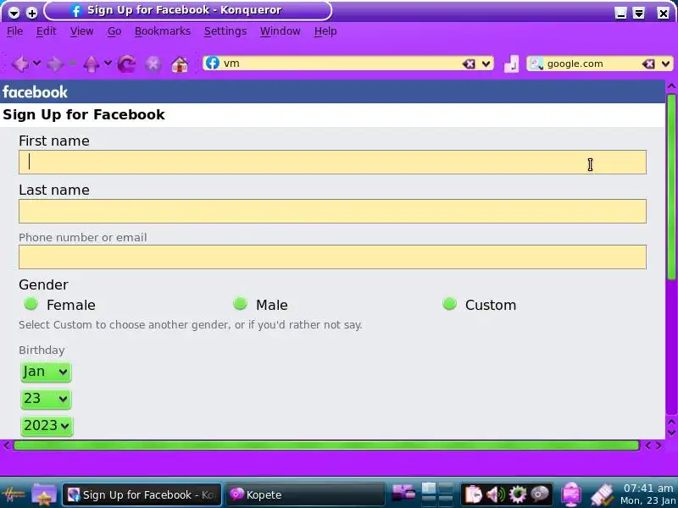Click the Up directory arrow

click(x=91, y=64)
